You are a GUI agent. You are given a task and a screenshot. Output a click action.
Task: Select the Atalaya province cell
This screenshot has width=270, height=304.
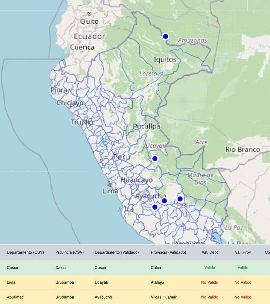click(158, 282)
